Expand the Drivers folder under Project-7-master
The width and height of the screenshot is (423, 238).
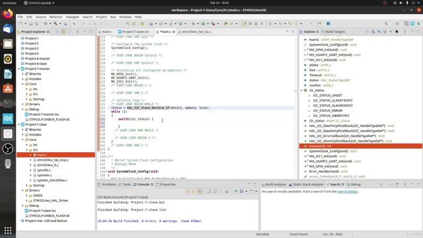click(23, 104)
